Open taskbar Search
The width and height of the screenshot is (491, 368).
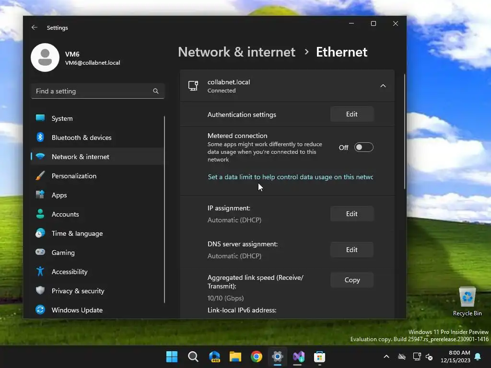point(193,356)
